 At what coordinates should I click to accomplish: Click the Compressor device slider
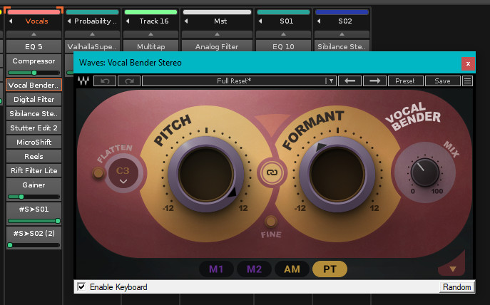click(34, 73)
